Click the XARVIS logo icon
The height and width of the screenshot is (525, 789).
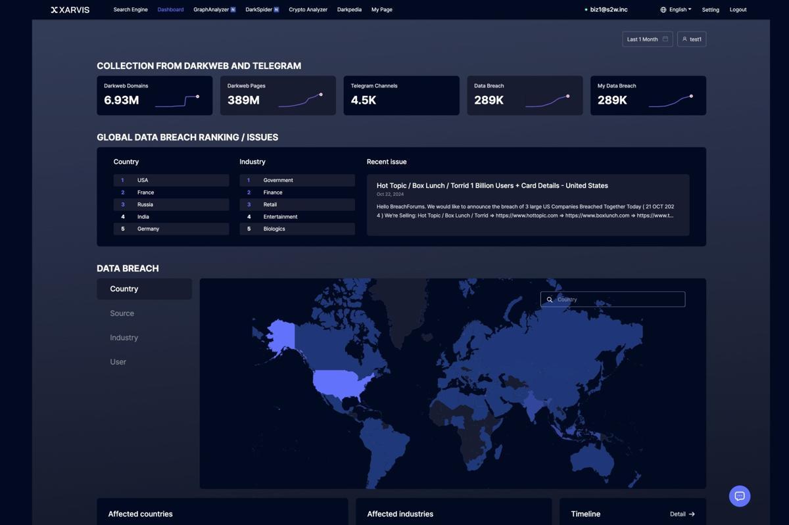(x=55, y=10)
